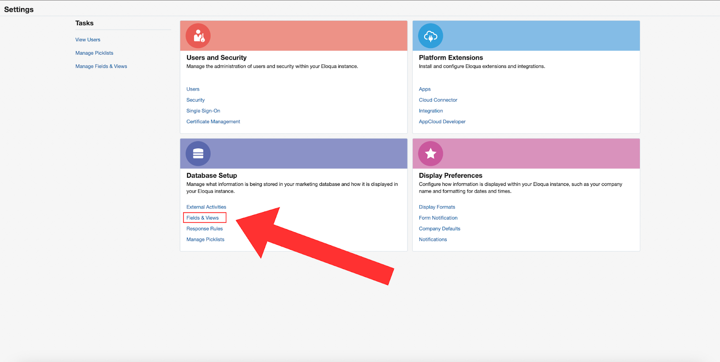This screenshot has height=362, width=720.
Task: Open Manage Picklists in Tasks sidebar
Action: click(x=94, y=53)
